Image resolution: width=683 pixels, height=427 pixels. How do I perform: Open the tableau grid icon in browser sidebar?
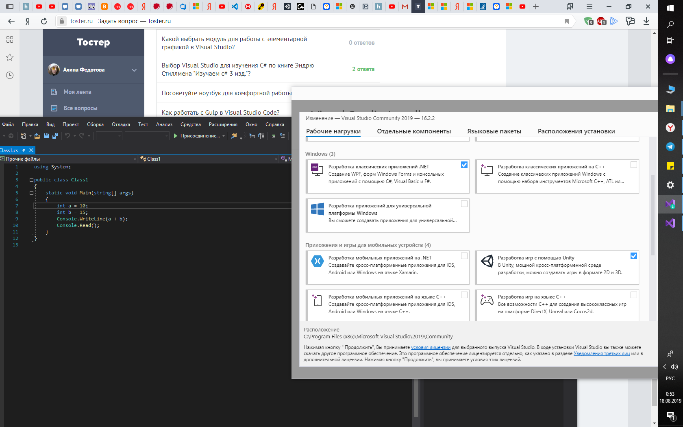pos(10,39)
